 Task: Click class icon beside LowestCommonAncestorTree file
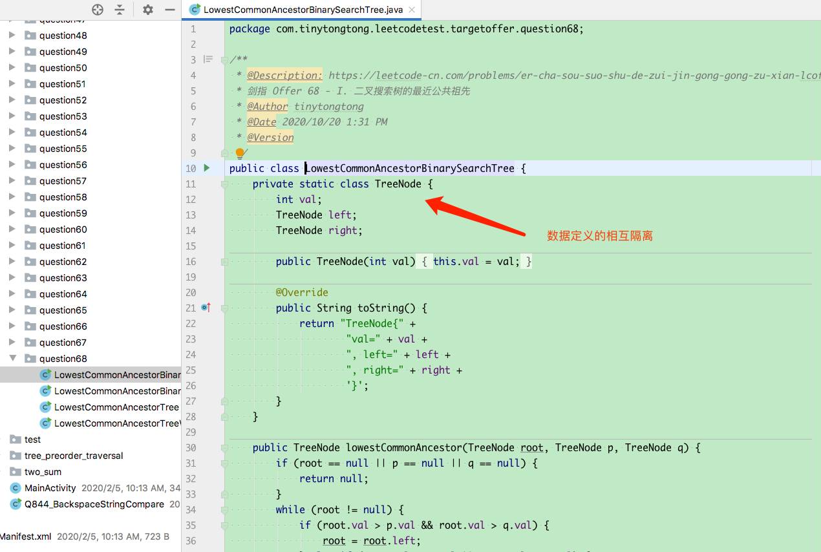[x=45, y=407]
